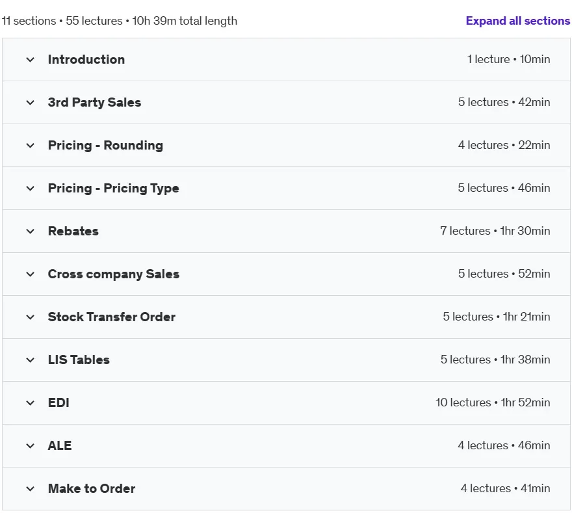Click the Make to Order heading
The image size is (572, 513).
[92, 488]
